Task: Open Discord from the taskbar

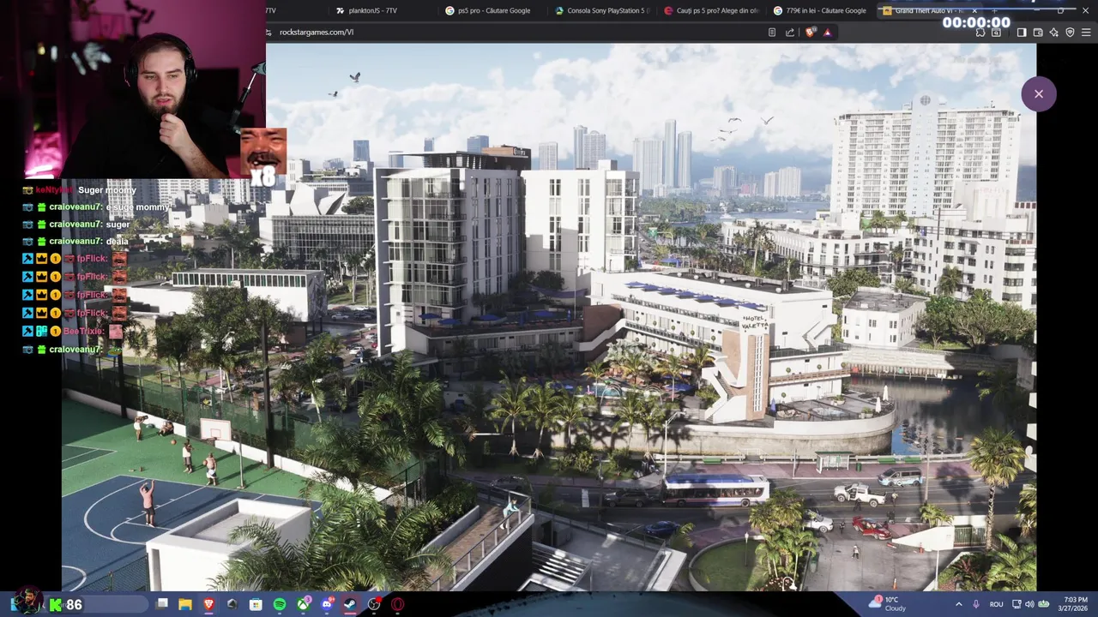Action: [x=327, y=604]
